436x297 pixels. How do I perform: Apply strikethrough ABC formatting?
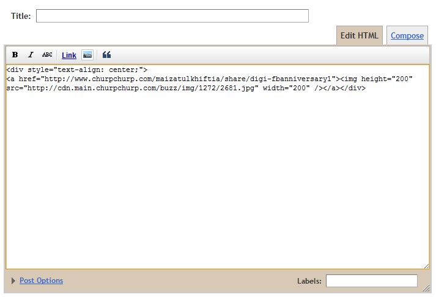[x=47, y=55]
